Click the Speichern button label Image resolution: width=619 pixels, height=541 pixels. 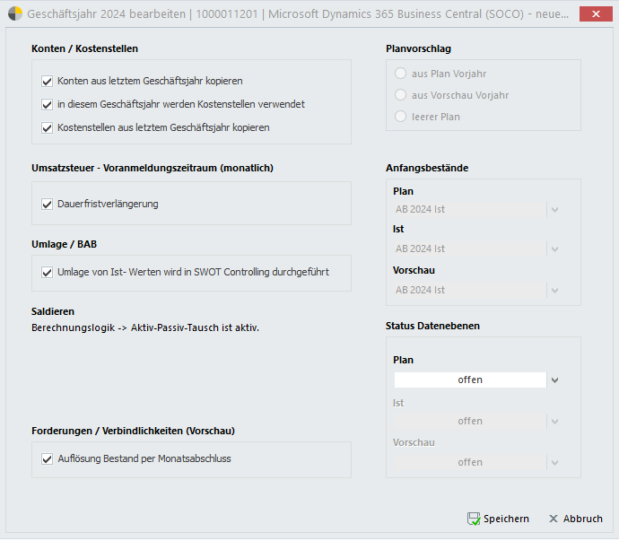coord(506,519)
